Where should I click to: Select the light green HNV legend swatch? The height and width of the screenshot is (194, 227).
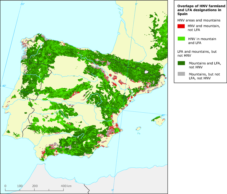click(x=181, y=39)
